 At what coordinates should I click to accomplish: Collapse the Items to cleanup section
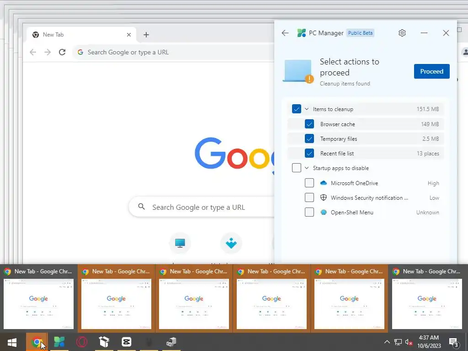click(x=307, y=109)
